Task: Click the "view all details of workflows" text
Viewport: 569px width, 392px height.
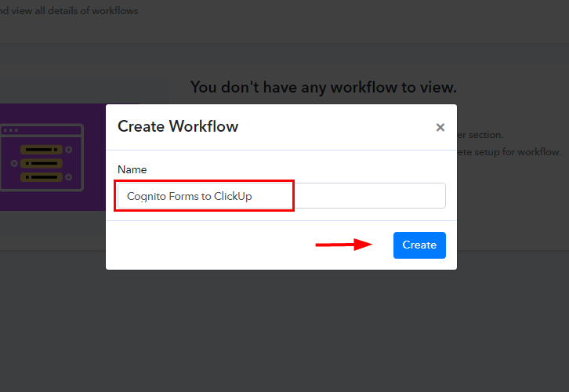Action: point(74,11)
